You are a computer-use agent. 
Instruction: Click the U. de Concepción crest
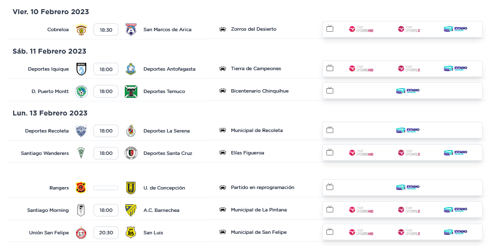(x=131, y=188)
